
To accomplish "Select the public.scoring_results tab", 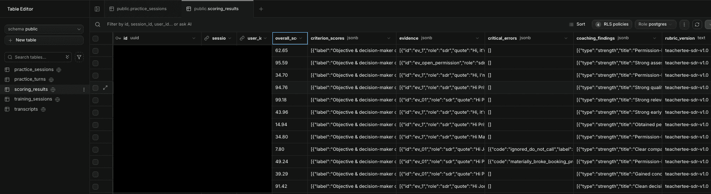I will (217, 9).
